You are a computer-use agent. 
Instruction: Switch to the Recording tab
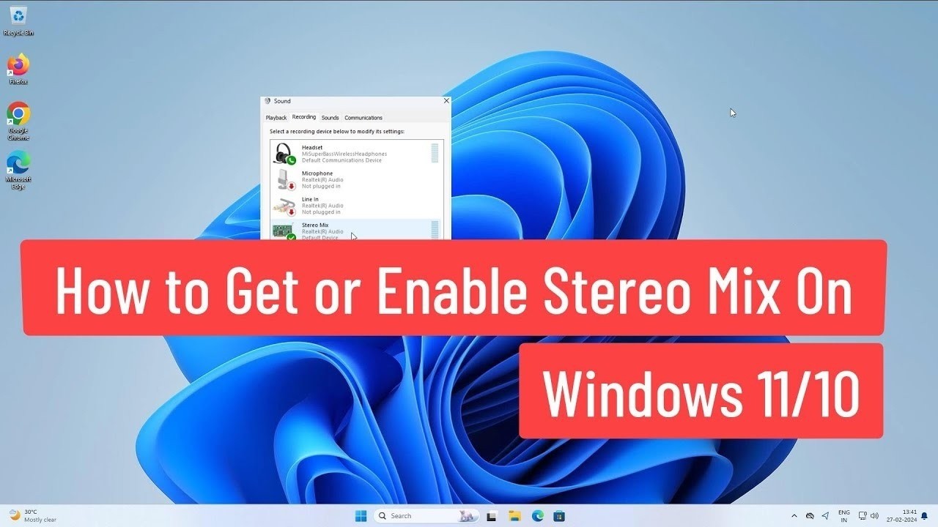(x=303, y=117)
